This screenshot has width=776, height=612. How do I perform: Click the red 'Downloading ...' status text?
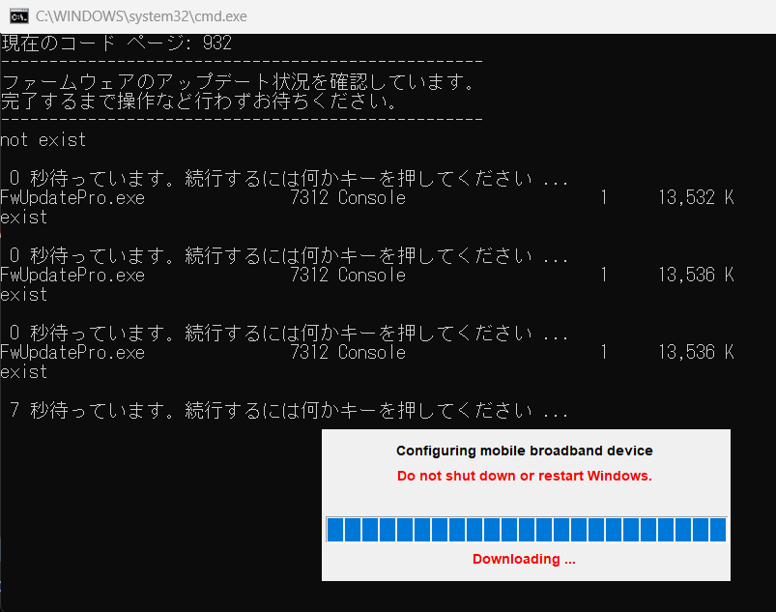point(524,559)
